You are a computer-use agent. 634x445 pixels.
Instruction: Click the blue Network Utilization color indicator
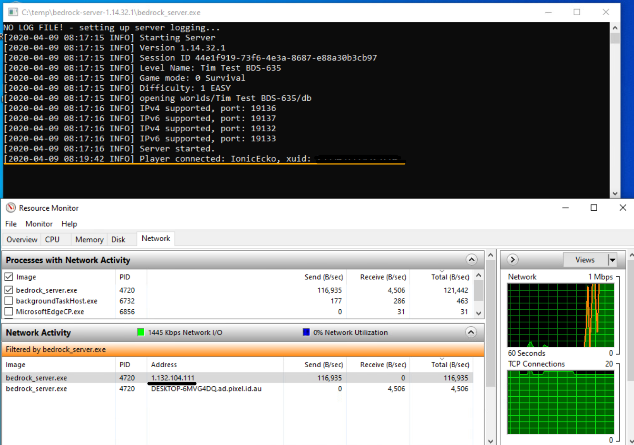pos(306,332)
